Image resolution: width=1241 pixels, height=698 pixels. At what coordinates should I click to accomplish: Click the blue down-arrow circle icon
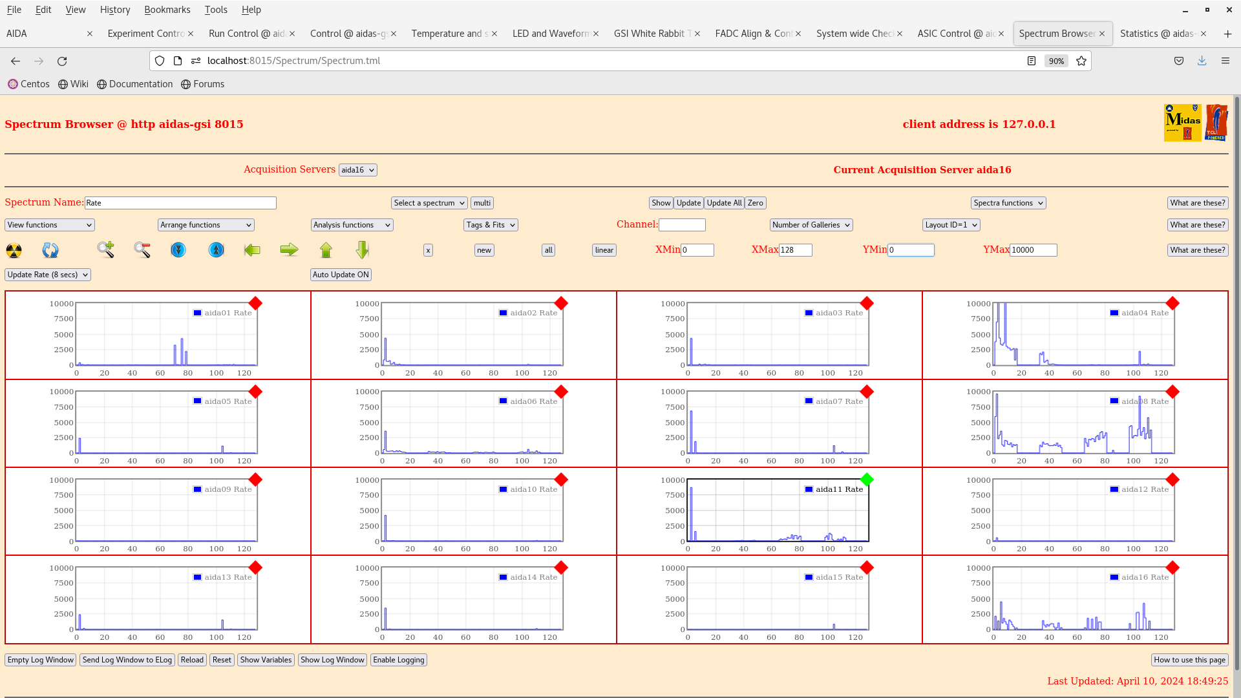[x=178, y=249]
